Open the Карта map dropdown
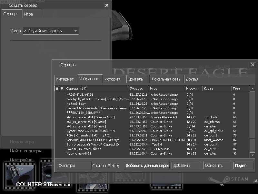The height and width of the screenshot is (194, 258). click(51, 31)
